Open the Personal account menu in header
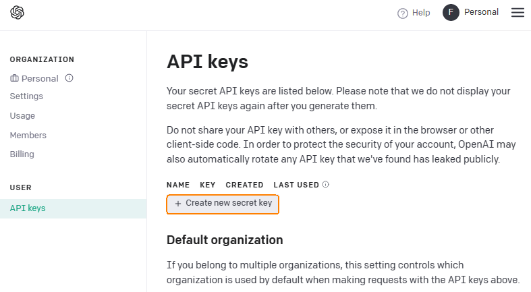 (481, 12)
